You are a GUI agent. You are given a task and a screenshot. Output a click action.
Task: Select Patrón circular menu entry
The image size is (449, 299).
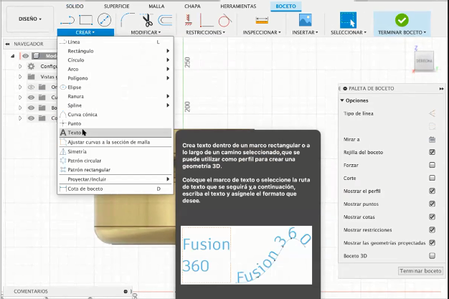click(x=115, y=161)
